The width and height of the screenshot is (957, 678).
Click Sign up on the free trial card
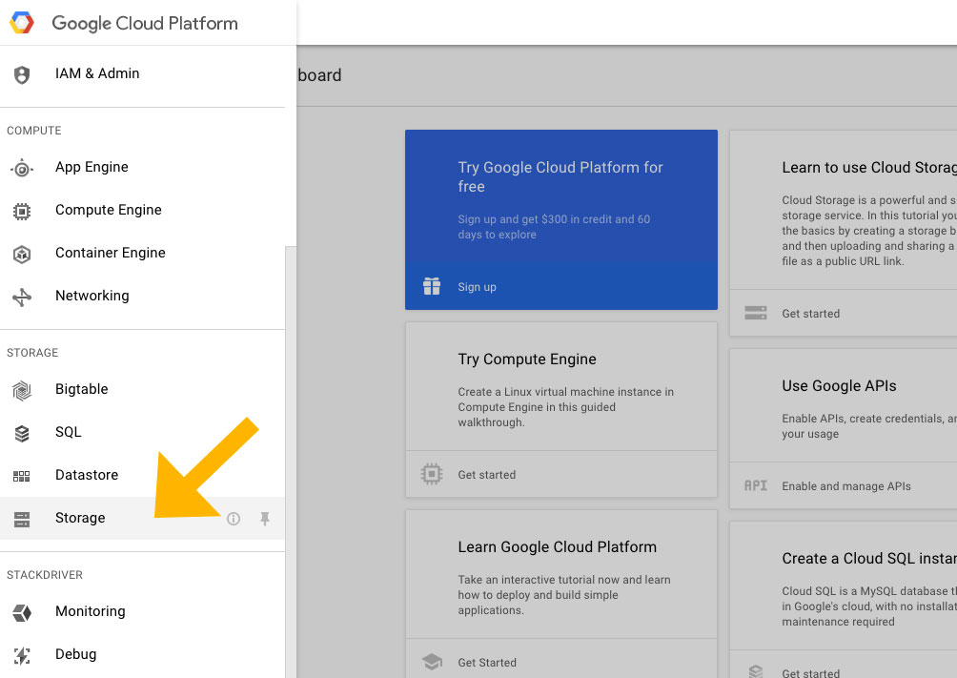477,287
